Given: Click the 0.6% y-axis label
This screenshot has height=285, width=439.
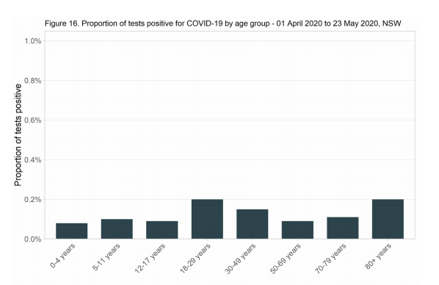Looking at the screenshot, I should pos(33,120).
